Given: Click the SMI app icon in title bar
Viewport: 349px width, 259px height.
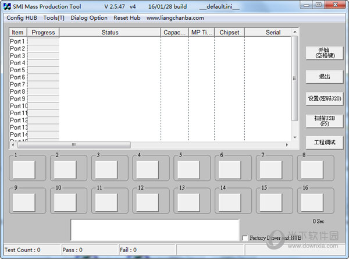Looking at the screenshot, I should 7,6.
